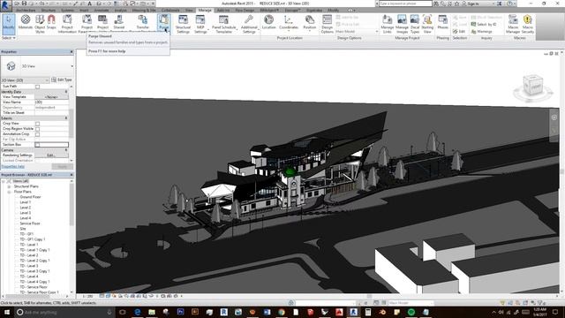Click the Purge Unused tool
This screenshot has height=318, width=565.
coord(163,23)
